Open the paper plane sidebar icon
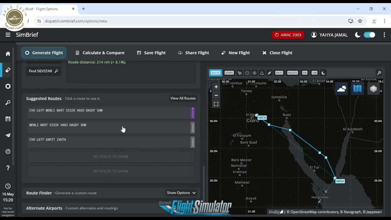391x220 pixels. click(x=8, y=135)
